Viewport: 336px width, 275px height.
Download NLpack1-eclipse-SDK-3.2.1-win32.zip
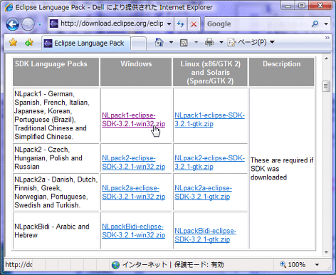tap(134, 120)
